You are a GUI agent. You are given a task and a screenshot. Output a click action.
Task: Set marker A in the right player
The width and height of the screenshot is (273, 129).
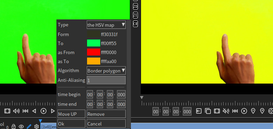click(x=253, y=111)
